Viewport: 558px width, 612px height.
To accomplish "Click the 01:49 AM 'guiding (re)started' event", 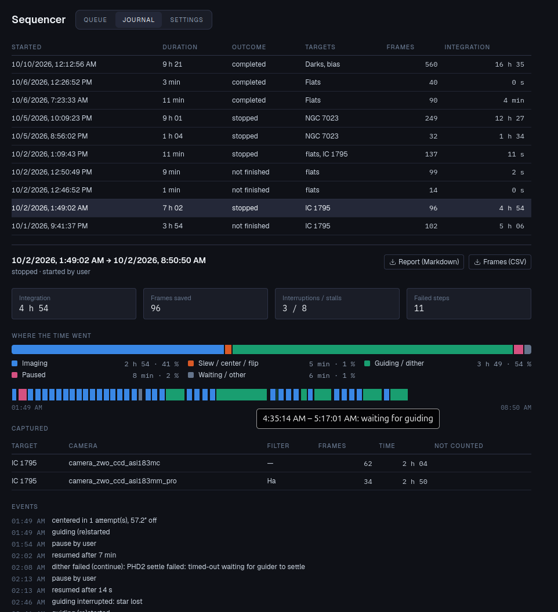I will tap(81, 532).
